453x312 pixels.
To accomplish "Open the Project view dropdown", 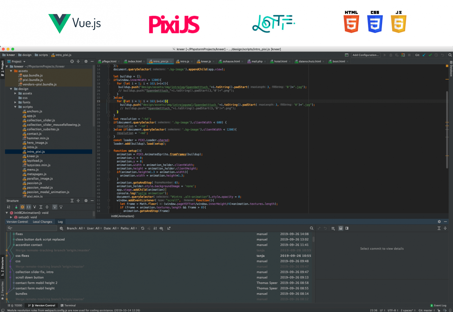I will [x=18, y=61].
